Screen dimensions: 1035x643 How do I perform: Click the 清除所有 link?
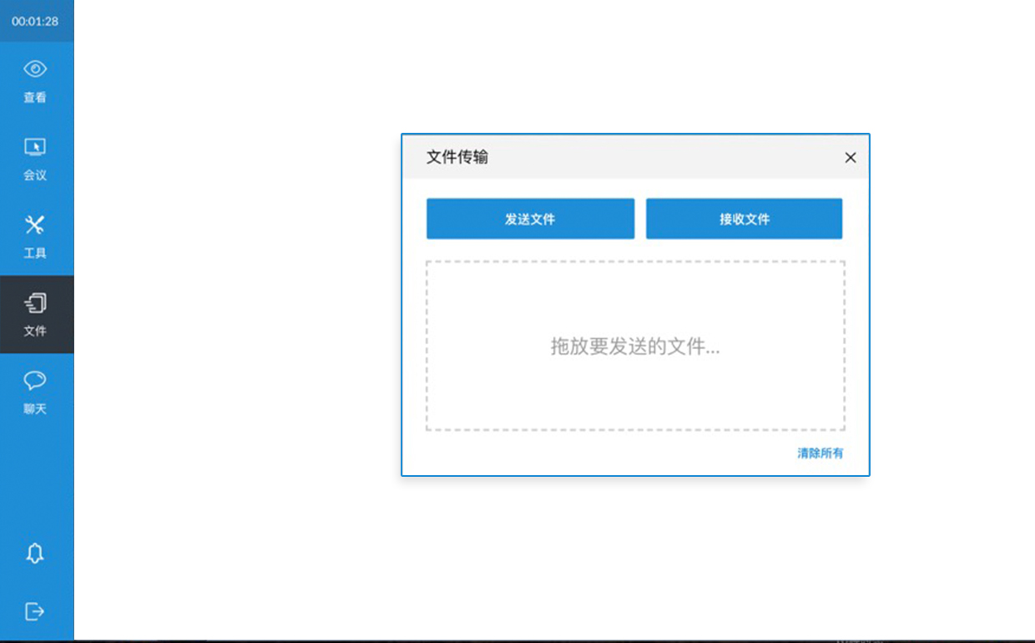tap(820, 453)
